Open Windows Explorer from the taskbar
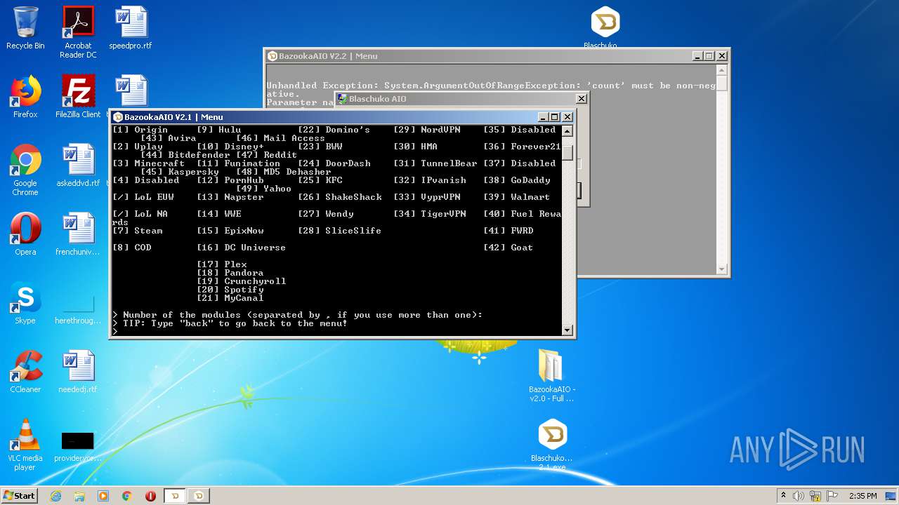899x505 pixels. pos(79,496)
